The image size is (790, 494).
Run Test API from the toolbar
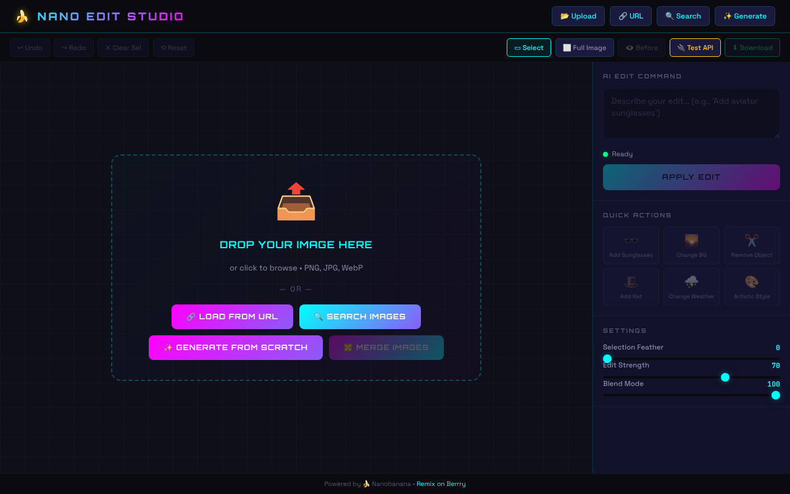695,48
